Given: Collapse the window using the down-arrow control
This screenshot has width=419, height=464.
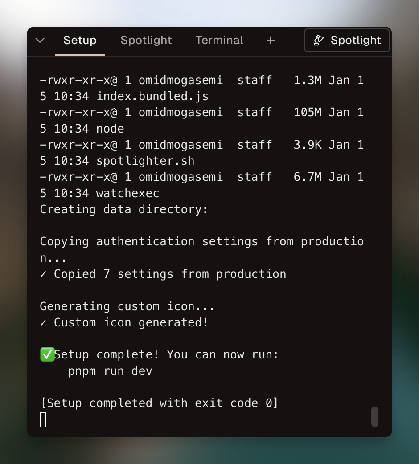Looking at the screenshot, I should (x=40, y=40).
